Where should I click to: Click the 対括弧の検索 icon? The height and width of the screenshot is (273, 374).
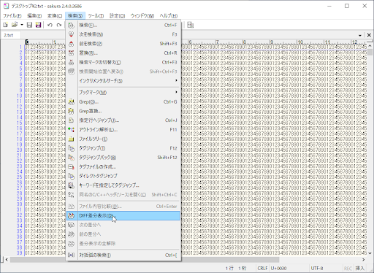click(71, 255)
